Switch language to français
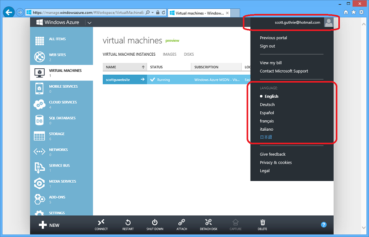Image resolution: width=369 pixels, height=237 pixels. point(267,121)
